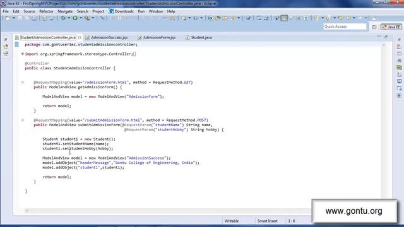This screenshot has width=404, height=227.
Task: Select the Java EE perspective button
Action: [x=391, y=26]
